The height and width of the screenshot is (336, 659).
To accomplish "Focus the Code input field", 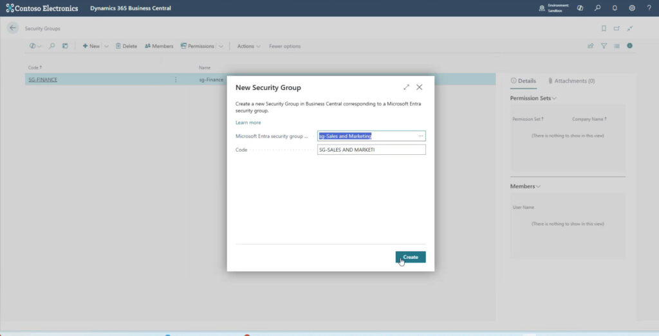I will point(371,149).
